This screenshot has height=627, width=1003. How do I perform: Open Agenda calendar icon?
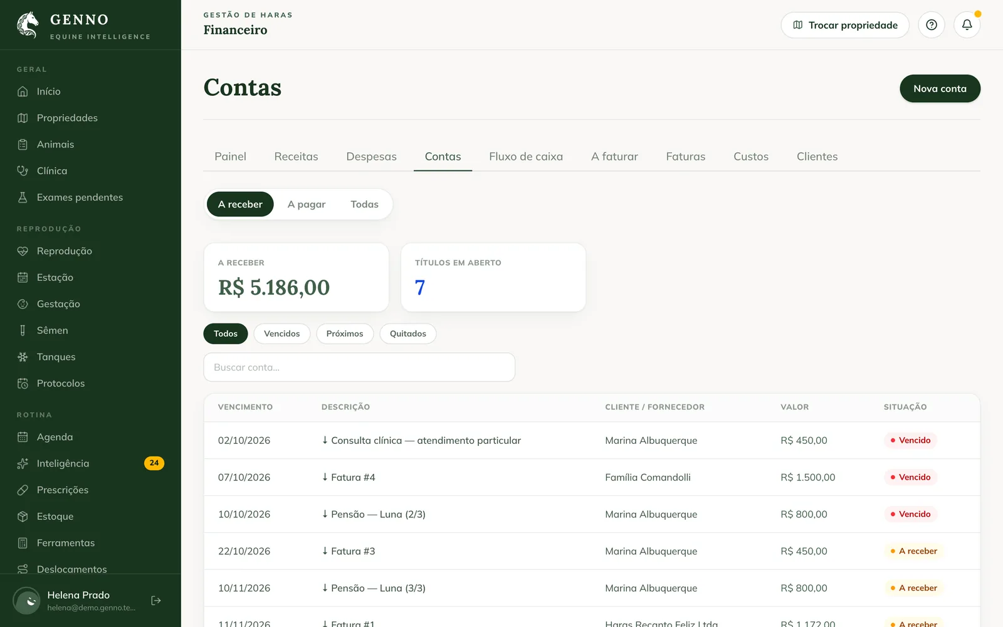coord(23,437)
